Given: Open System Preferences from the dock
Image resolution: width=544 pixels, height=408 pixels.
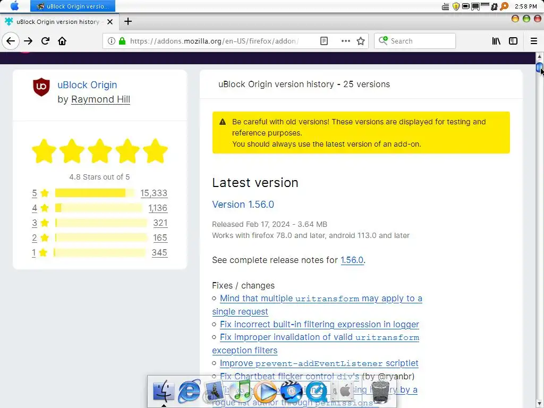Looking at the screenshot, I should point(342,391).
